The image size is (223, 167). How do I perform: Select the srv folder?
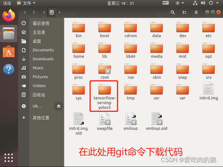(x=208, y=71)
